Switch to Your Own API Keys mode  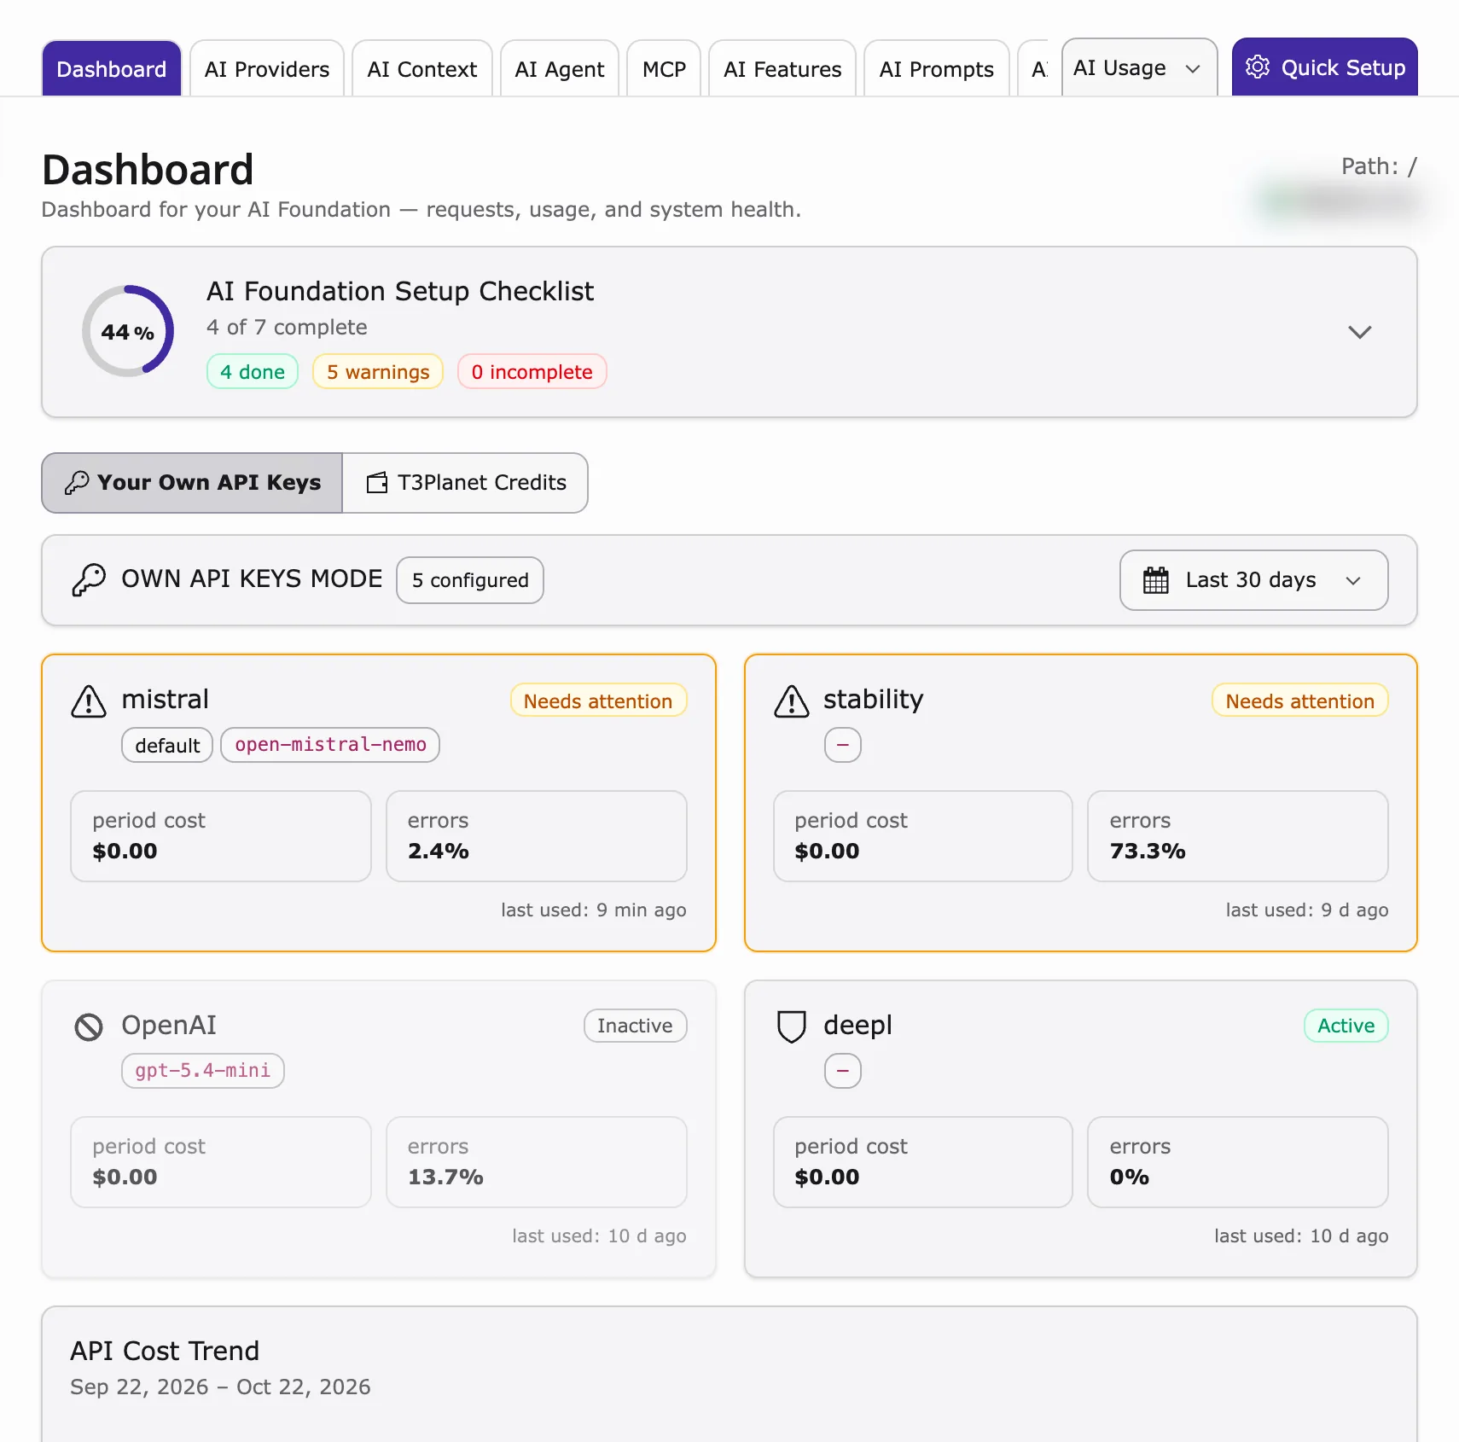click(192, 483)
